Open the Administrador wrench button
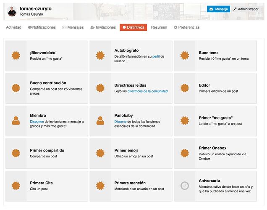Image resolution: width=267 pixels, height=210 pixels. (246, 9)
